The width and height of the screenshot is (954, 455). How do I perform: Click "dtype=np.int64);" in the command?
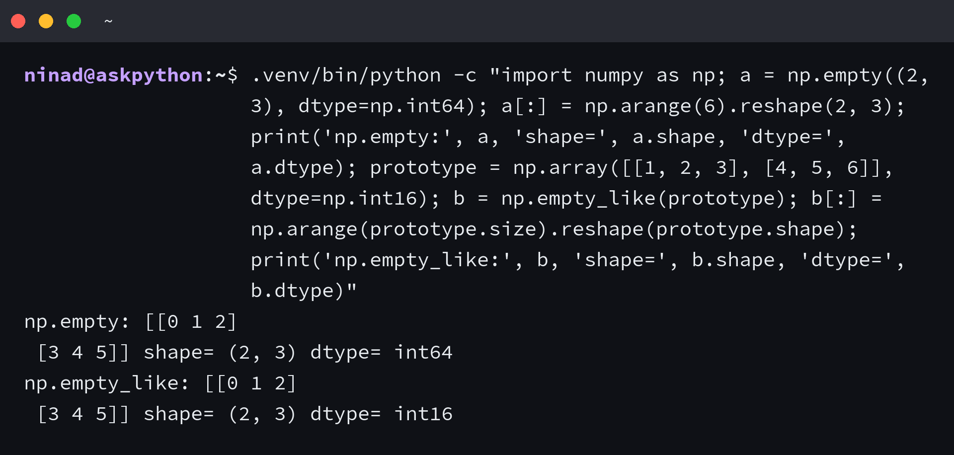click(x=393, y=106)
